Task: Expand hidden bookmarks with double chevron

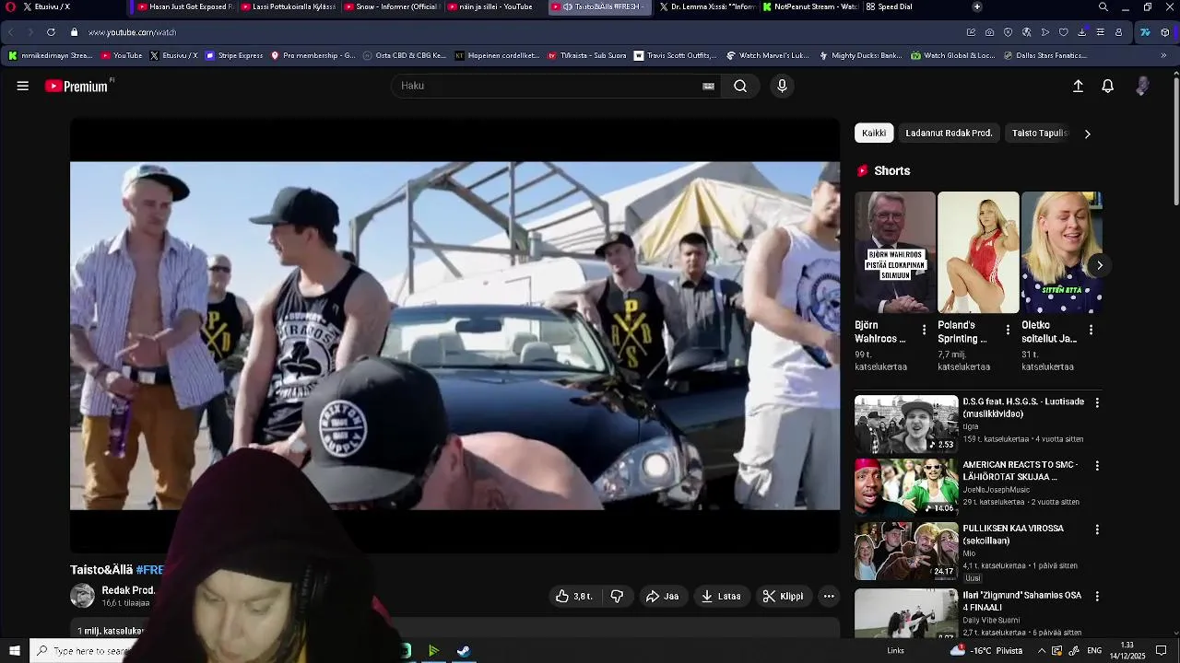Action: [x=1163, y=55]
